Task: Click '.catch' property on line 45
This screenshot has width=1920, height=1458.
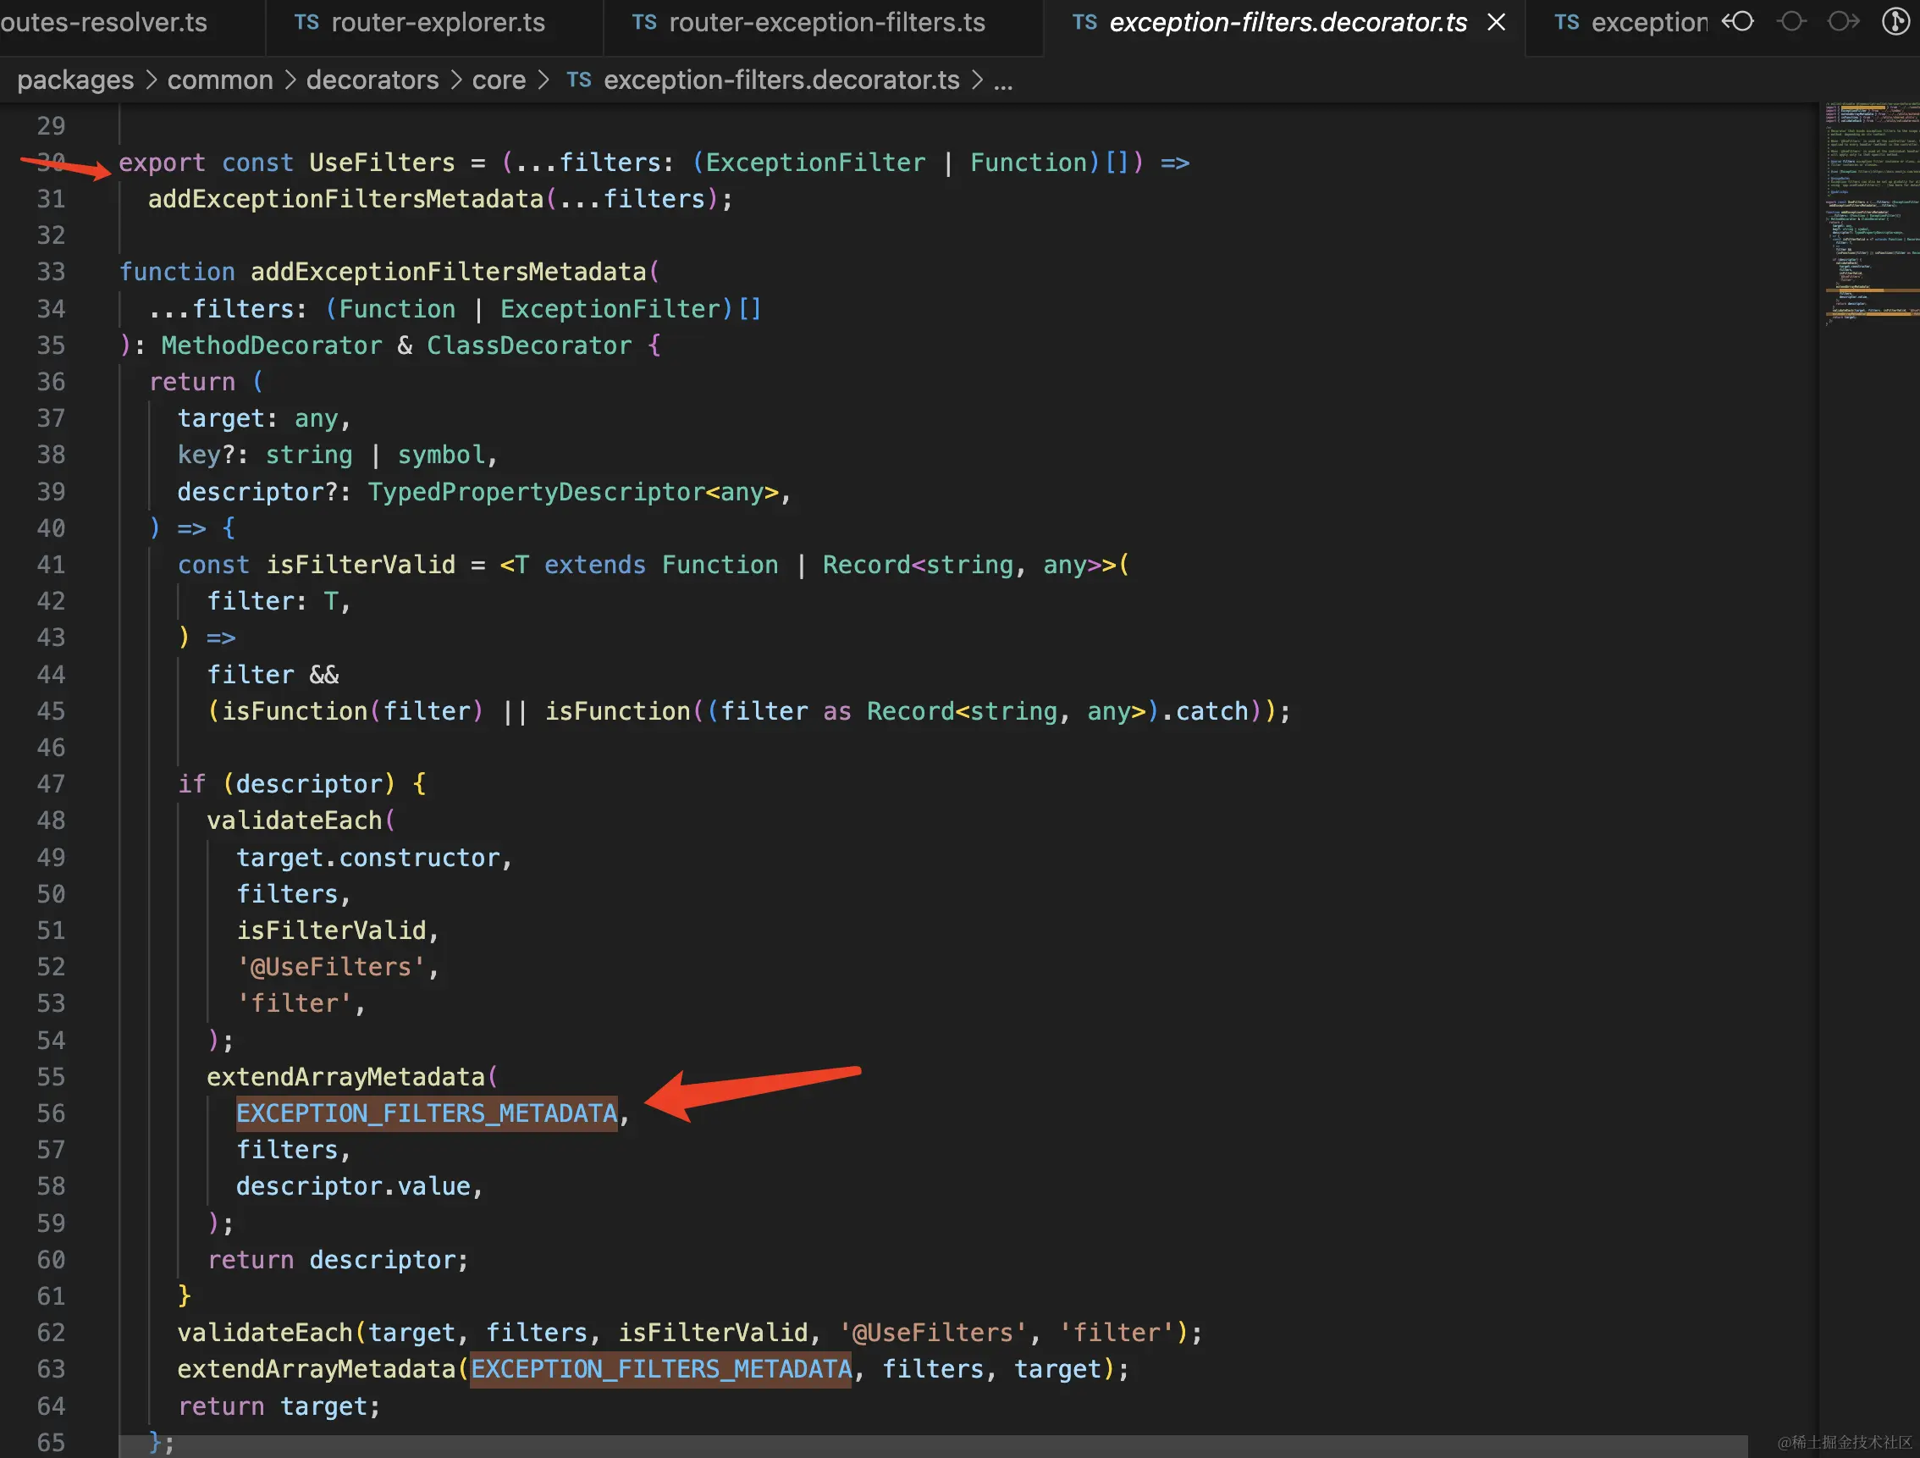Action: click(1205, 711)
